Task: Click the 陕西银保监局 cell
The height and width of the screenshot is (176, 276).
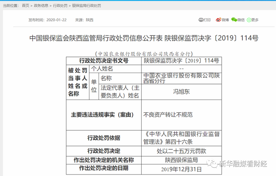Action: tap(181, 160)
